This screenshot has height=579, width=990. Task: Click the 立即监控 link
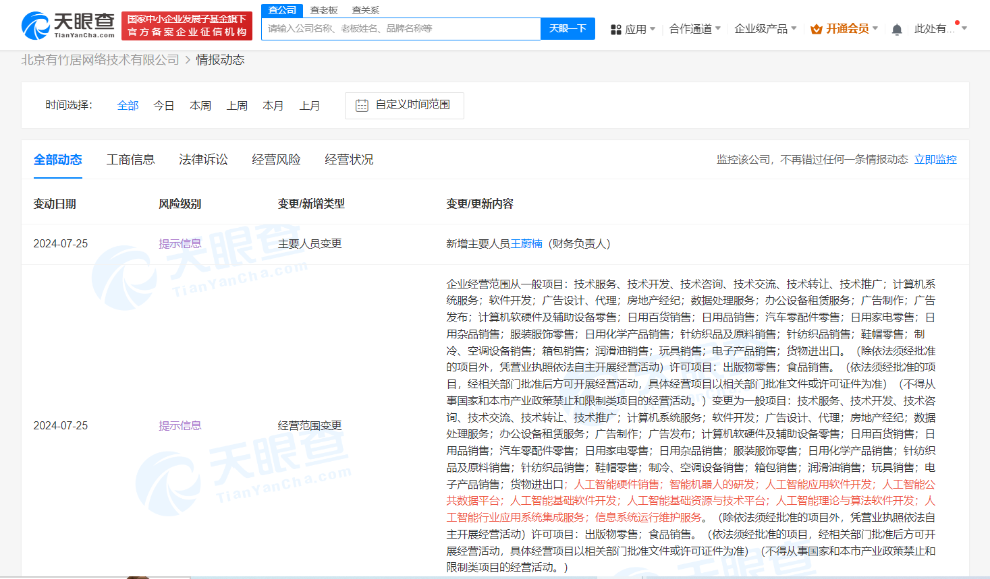click(x=935, y=160)
